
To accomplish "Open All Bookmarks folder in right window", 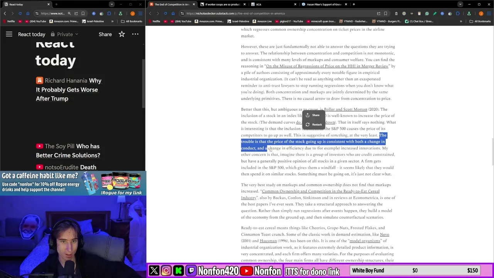I will (x=480, y=21).
